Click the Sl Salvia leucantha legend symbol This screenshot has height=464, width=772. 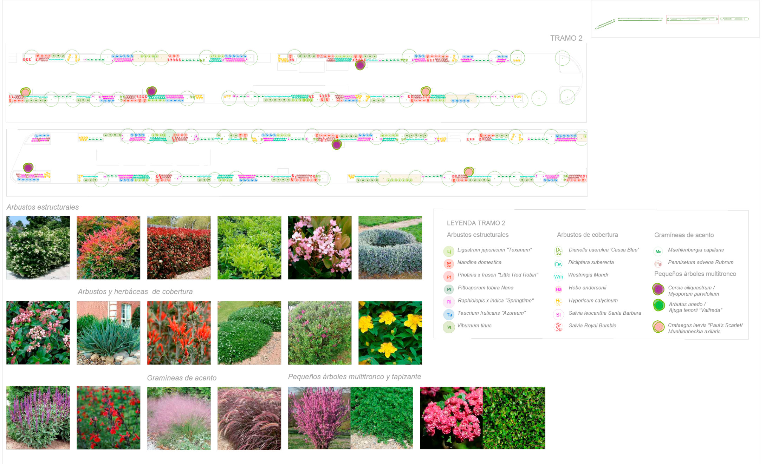(x=558, y=314)
